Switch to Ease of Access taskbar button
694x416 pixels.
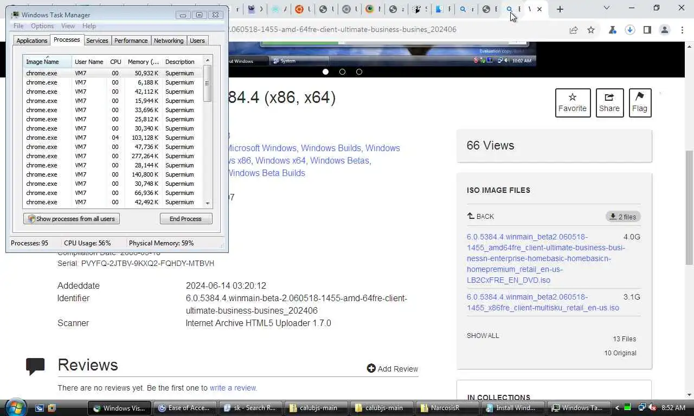click(185, 408)
